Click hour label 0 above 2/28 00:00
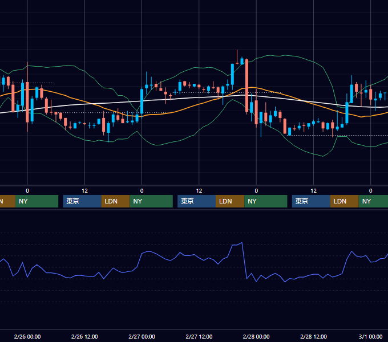The width and height of the screenshot is (388, 342). click(x=256, y=191)
